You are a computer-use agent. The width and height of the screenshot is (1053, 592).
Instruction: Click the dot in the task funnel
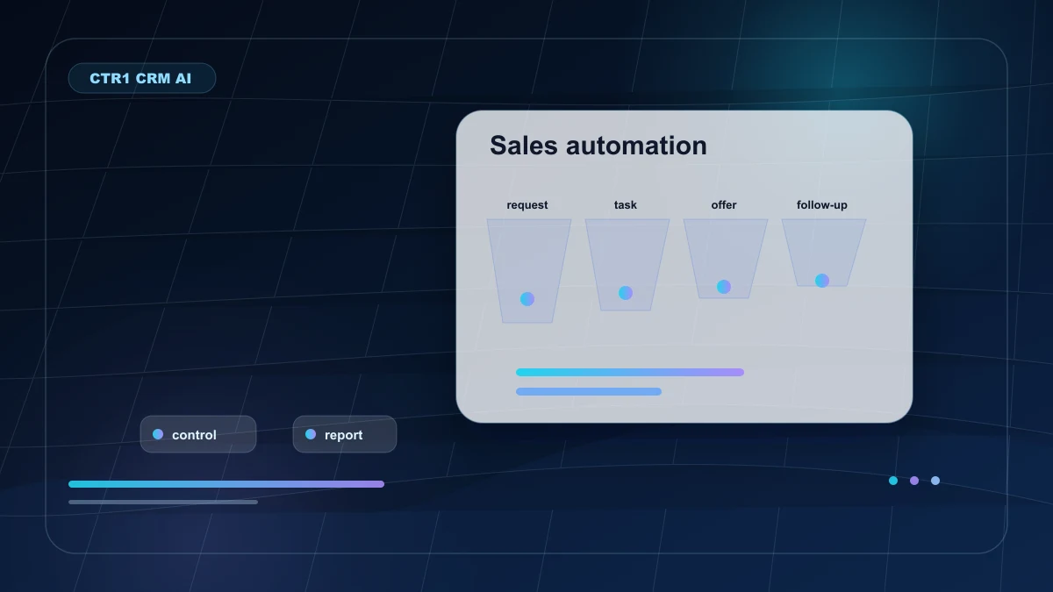pyautogui.click(x=626, y=293)
